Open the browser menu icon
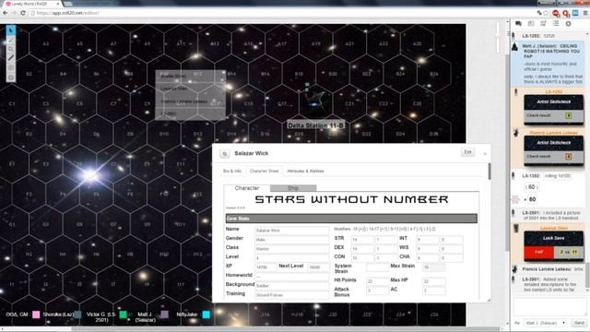The width and height of the screenshot is (590, 332). pos(585,13)
